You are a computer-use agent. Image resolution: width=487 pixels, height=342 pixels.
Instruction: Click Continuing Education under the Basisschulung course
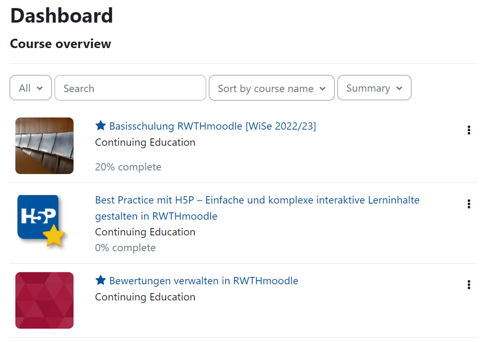tap(145, 143)
